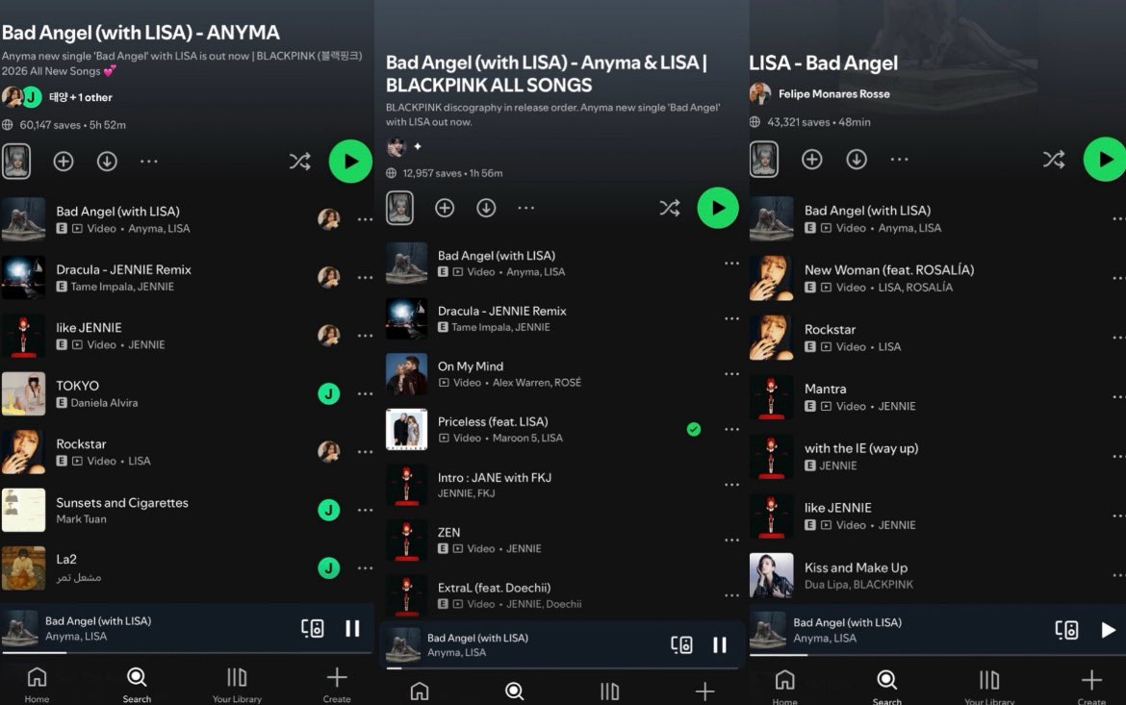Play the BLACKPINK ALL SONGS playlist
1126x705 pixels.
(x=718, y=208)
